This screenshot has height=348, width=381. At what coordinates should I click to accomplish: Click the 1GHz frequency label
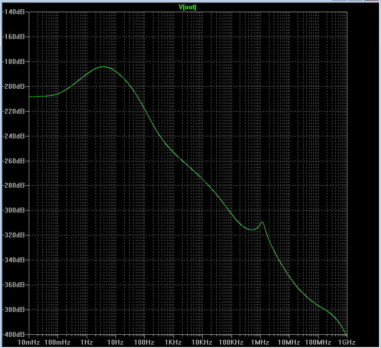click(347, 343)
